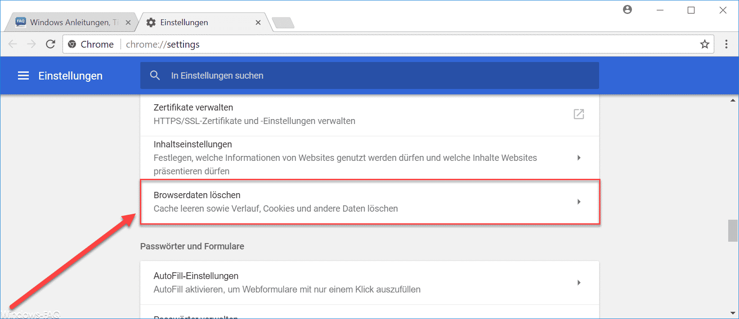The image size is (739, 319).
Task: Open a new tab
Action: click(x=283, y=23)
